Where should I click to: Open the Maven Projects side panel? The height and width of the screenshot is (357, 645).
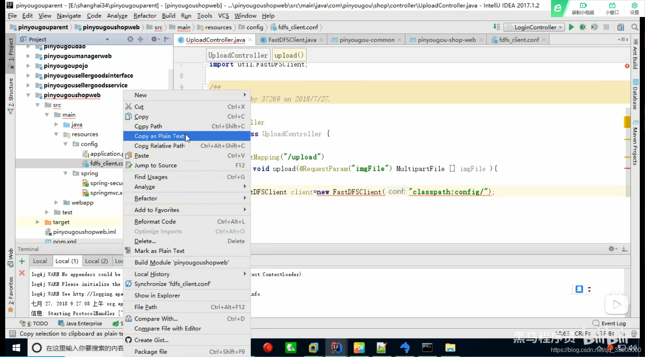[635, 143]
